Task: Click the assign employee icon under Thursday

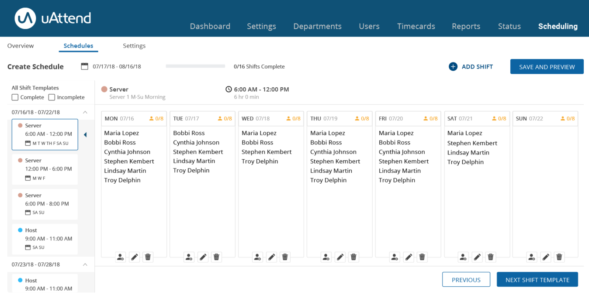Action: point(326,257)
